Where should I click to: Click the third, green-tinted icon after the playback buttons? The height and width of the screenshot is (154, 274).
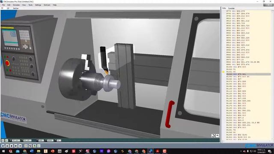34,145
